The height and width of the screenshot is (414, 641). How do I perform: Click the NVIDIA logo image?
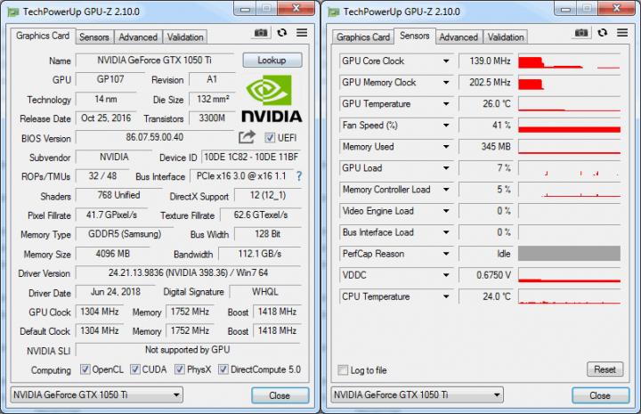(272, 99)
